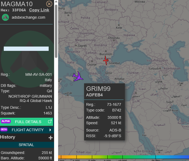Click the București label on the map

106,54
